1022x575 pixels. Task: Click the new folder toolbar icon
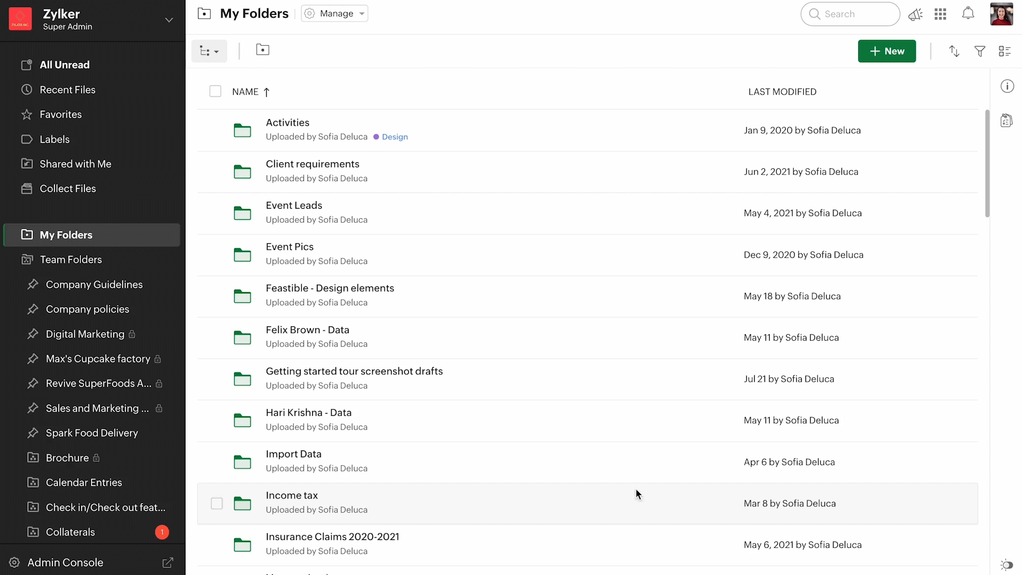[x=262, y=50]
